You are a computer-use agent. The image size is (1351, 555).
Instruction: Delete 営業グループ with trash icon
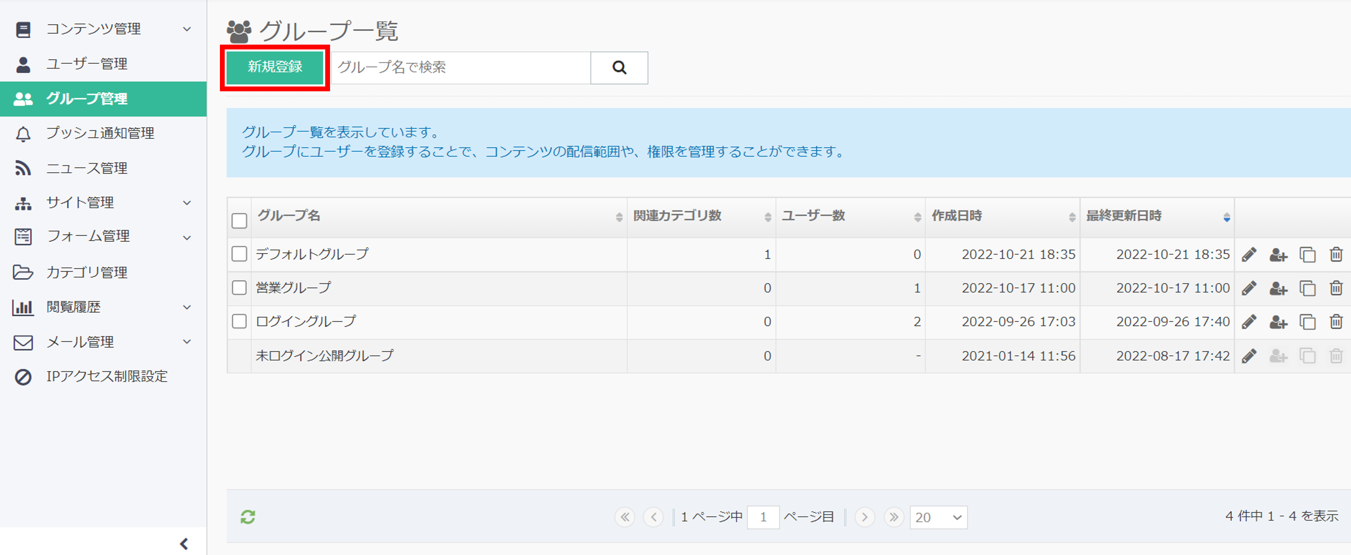[x=1336, y=288]
